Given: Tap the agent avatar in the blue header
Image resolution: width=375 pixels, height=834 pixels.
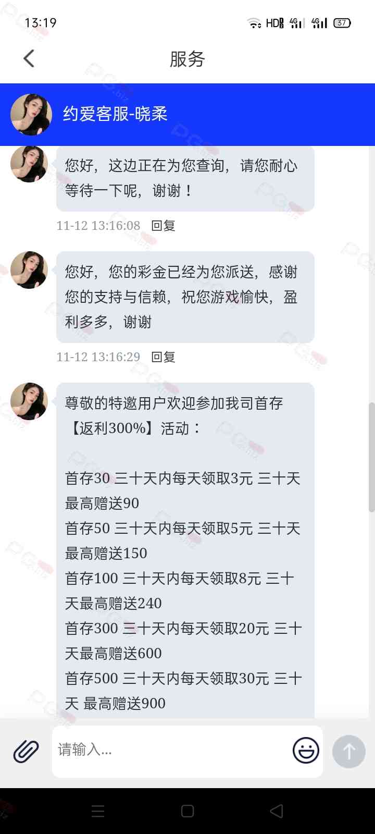Looking at the screenshot, I should tap(31, 114).
